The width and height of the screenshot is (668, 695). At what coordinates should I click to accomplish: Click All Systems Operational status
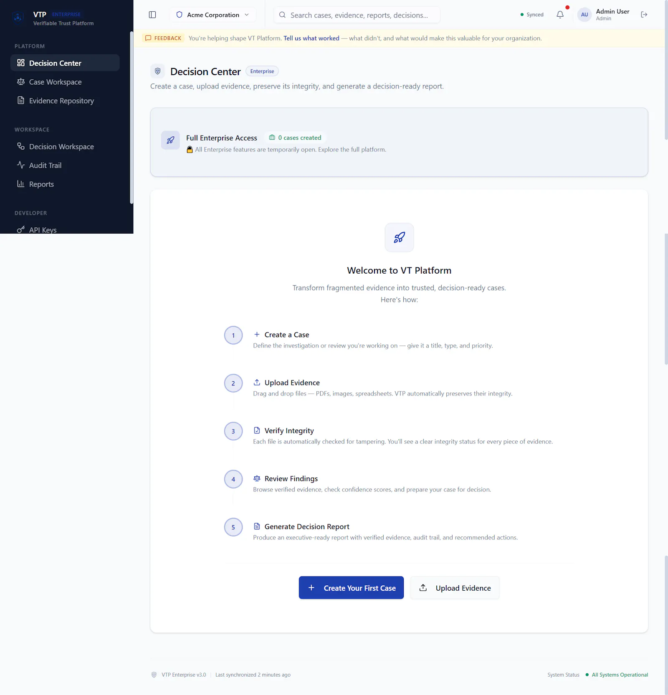point(617,675)
